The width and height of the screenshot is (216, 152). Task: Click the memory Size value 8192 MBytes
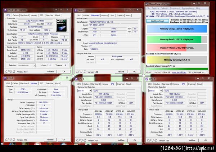(23, 92)
